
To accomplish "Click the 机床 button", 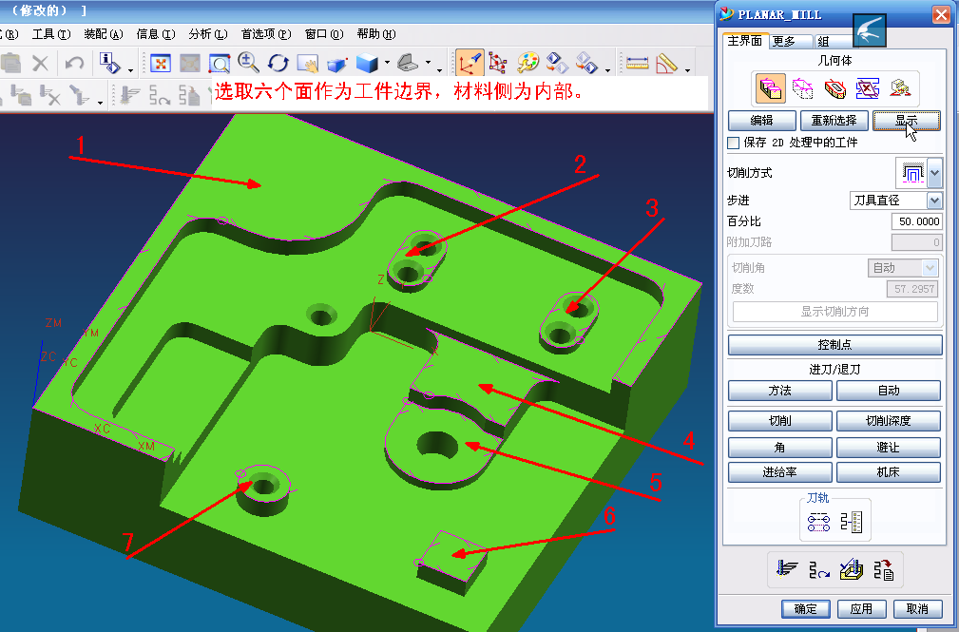I will (x=888, y=472).
